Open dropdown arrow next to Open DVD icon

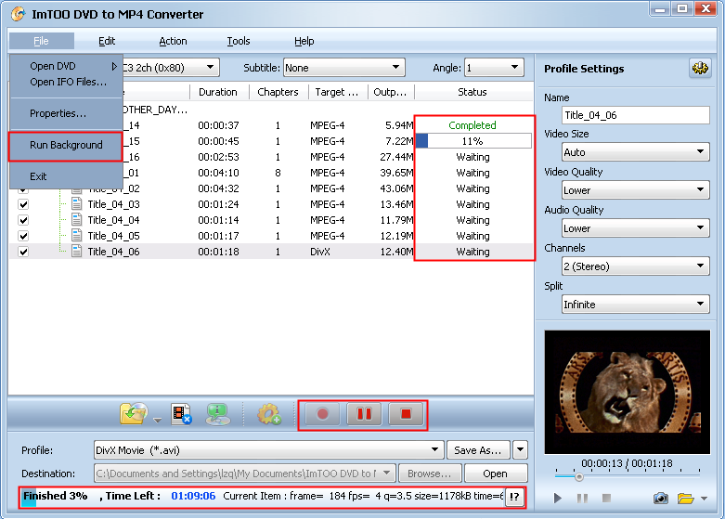coord(158,420)
